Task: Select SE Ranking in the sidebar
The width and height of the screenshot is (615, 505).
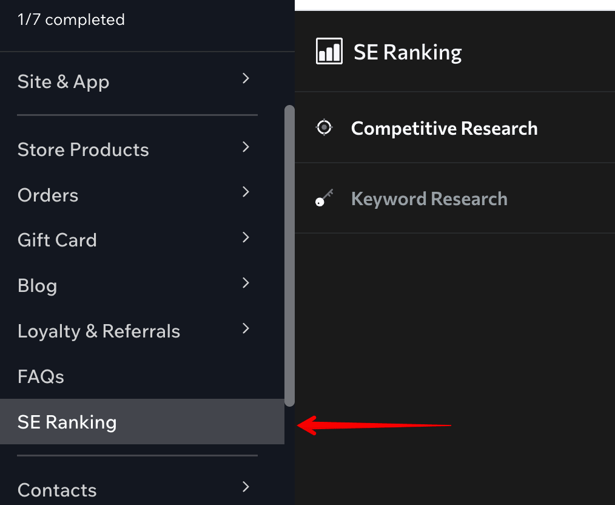Action: coord(142,422)
